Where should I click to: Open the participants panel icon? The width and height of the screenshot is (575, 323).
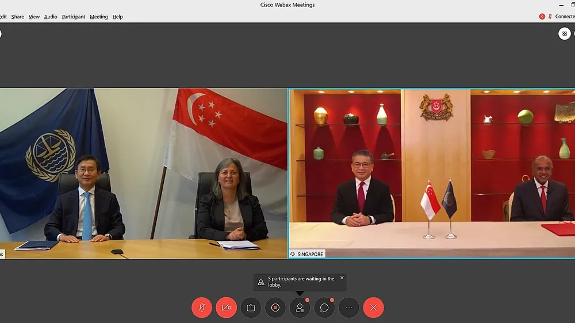click(x=300, y=307)
